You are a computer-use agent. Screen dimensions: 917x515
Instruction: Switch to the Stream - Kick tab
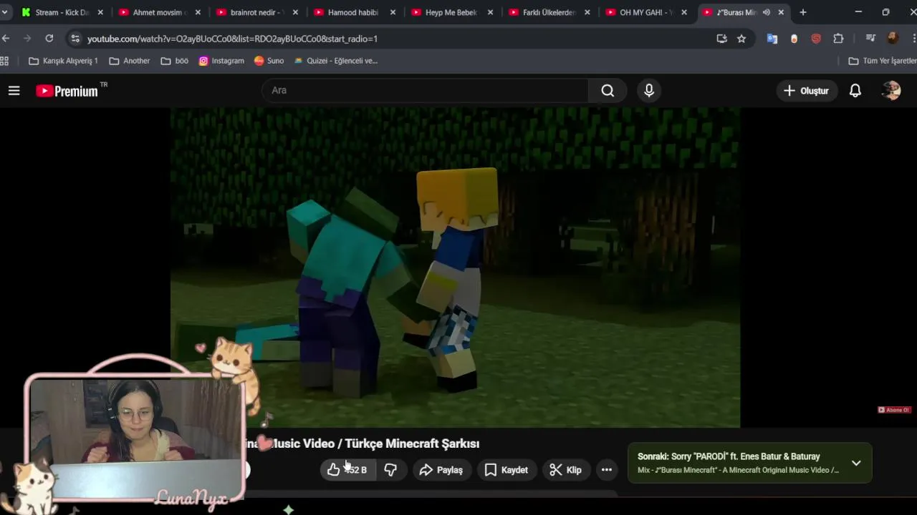tap(62, 12)
